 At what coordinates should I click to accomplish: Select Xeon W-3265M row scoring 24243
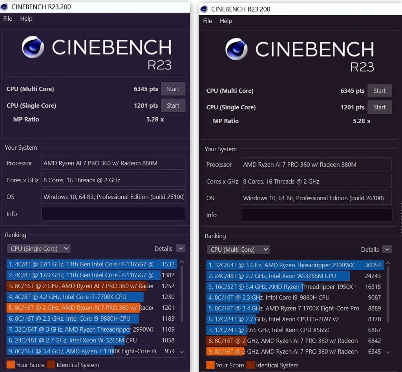click(295, 276)
